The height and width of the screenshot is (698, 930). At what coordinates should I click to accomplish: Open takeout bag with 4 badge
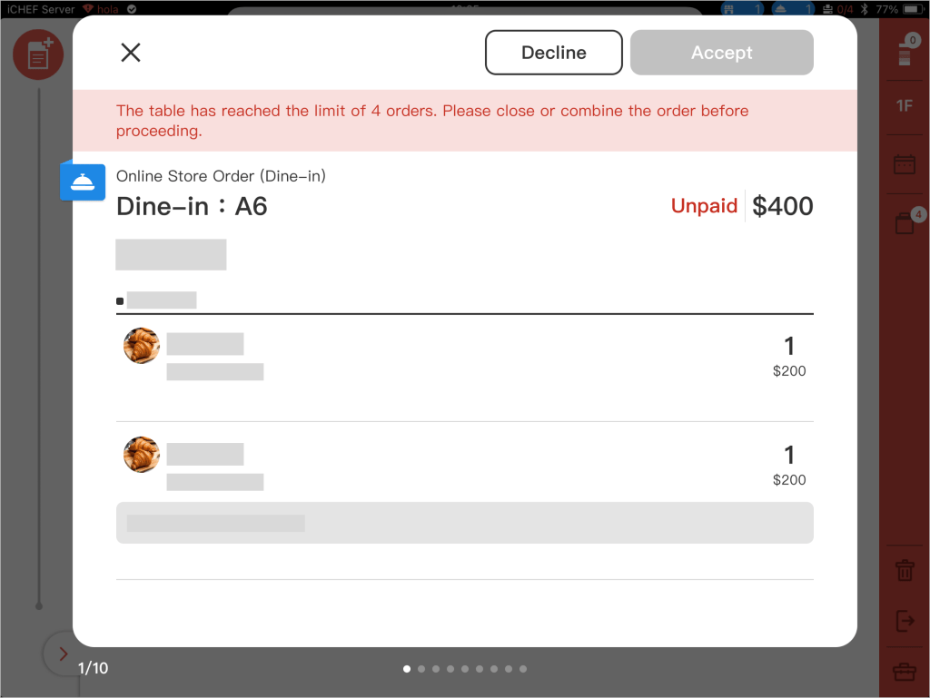point(905,223)
